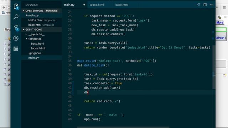Click the Open Changes icon in editor toolbar
This screenshot has height=128, width=228.
click(x=198, y=5)
